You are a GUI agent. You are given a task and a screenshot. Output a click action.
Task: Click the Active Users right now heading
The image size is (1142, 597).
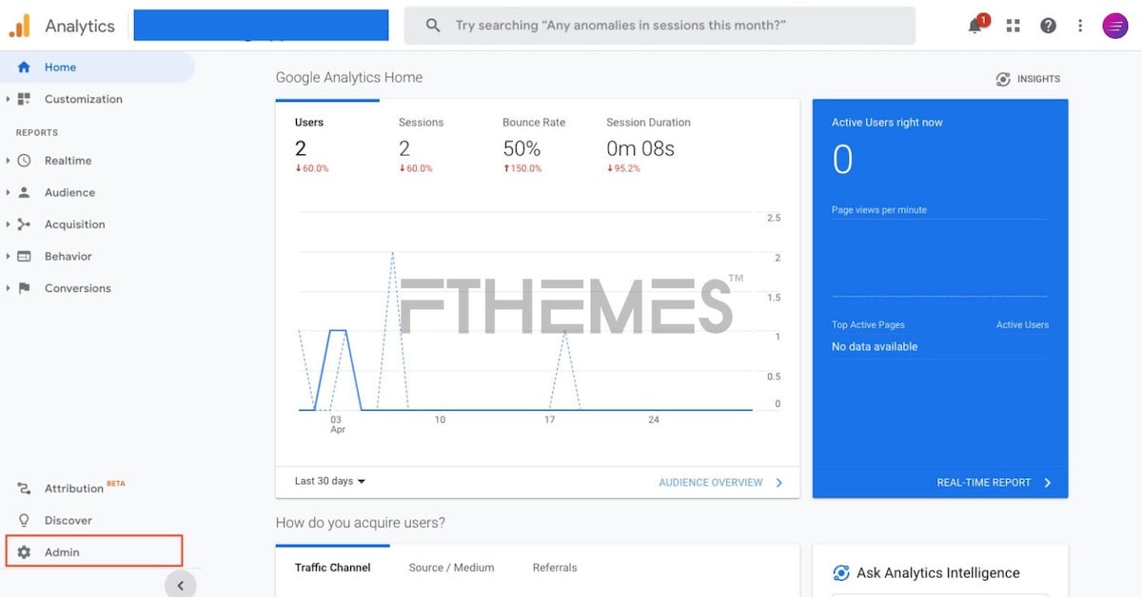[887, 123]
